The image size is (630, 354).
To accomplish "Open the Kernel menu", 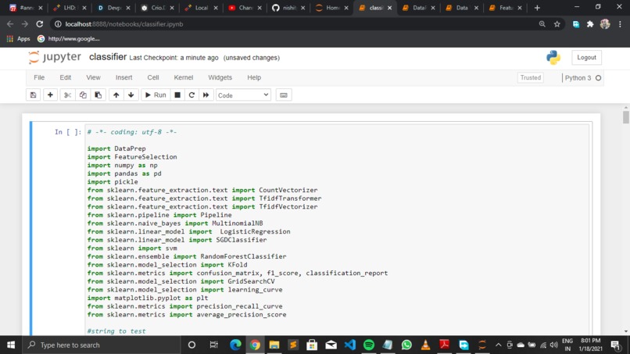I will [183, 77].
